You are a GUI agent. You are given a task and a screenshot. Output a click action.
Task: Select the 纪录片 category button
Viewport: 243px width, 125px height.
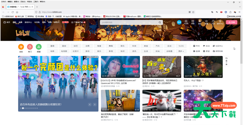[76, 51]
